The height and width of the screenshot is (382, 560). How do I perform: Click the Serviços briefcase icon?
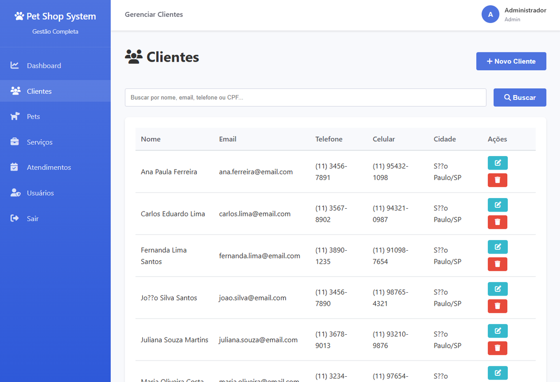15,142
